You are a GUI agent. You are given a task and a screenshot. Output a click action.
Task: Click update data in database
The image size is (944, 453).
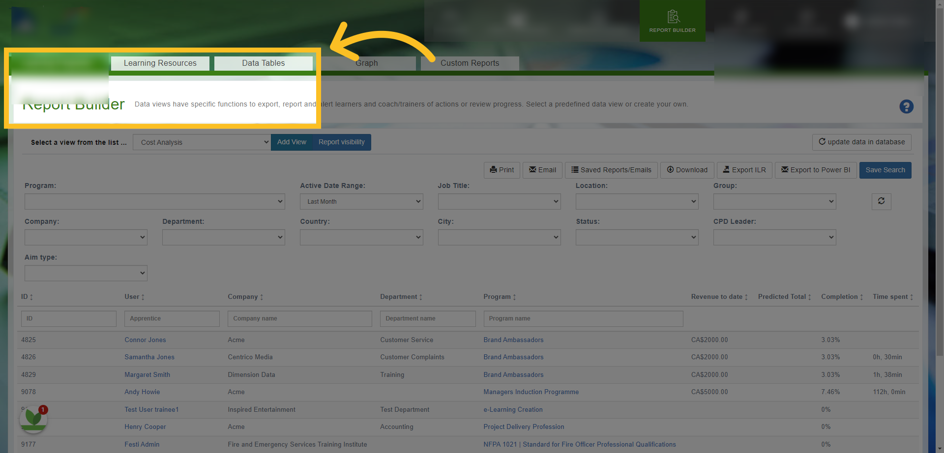pos(861,142)
